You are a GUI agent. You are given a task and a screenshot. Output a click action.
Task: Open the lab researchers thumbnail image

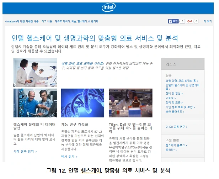pyautogui.click(x=35, y=73)
